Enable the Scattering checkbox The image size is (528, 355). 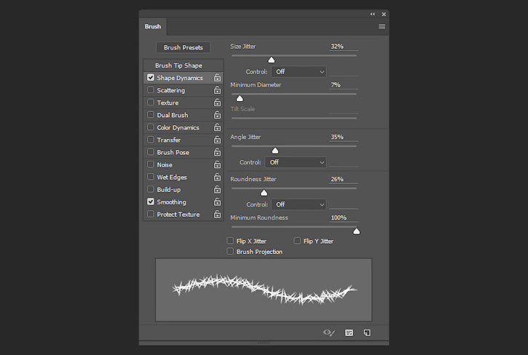(151, 90)
